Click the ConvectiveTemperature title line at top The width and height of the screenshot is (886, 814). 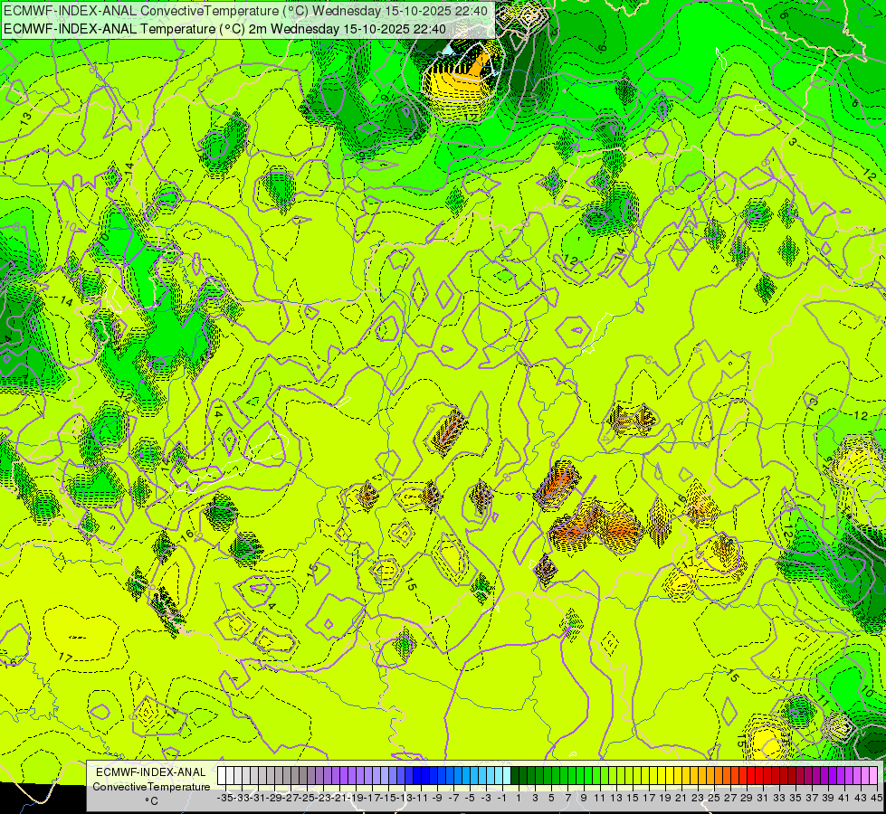245,11
